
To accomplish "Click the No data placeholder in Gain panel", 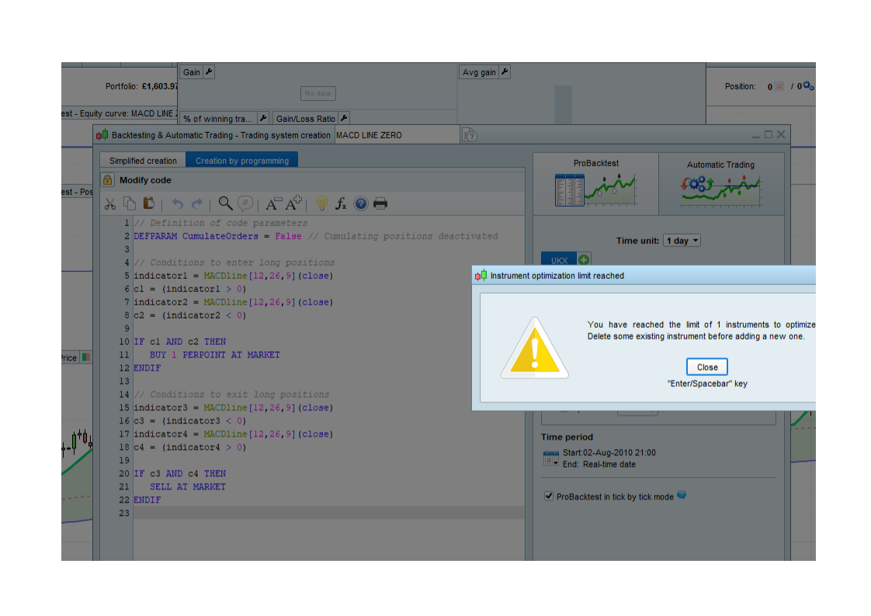I will click(x=318, y=93).
